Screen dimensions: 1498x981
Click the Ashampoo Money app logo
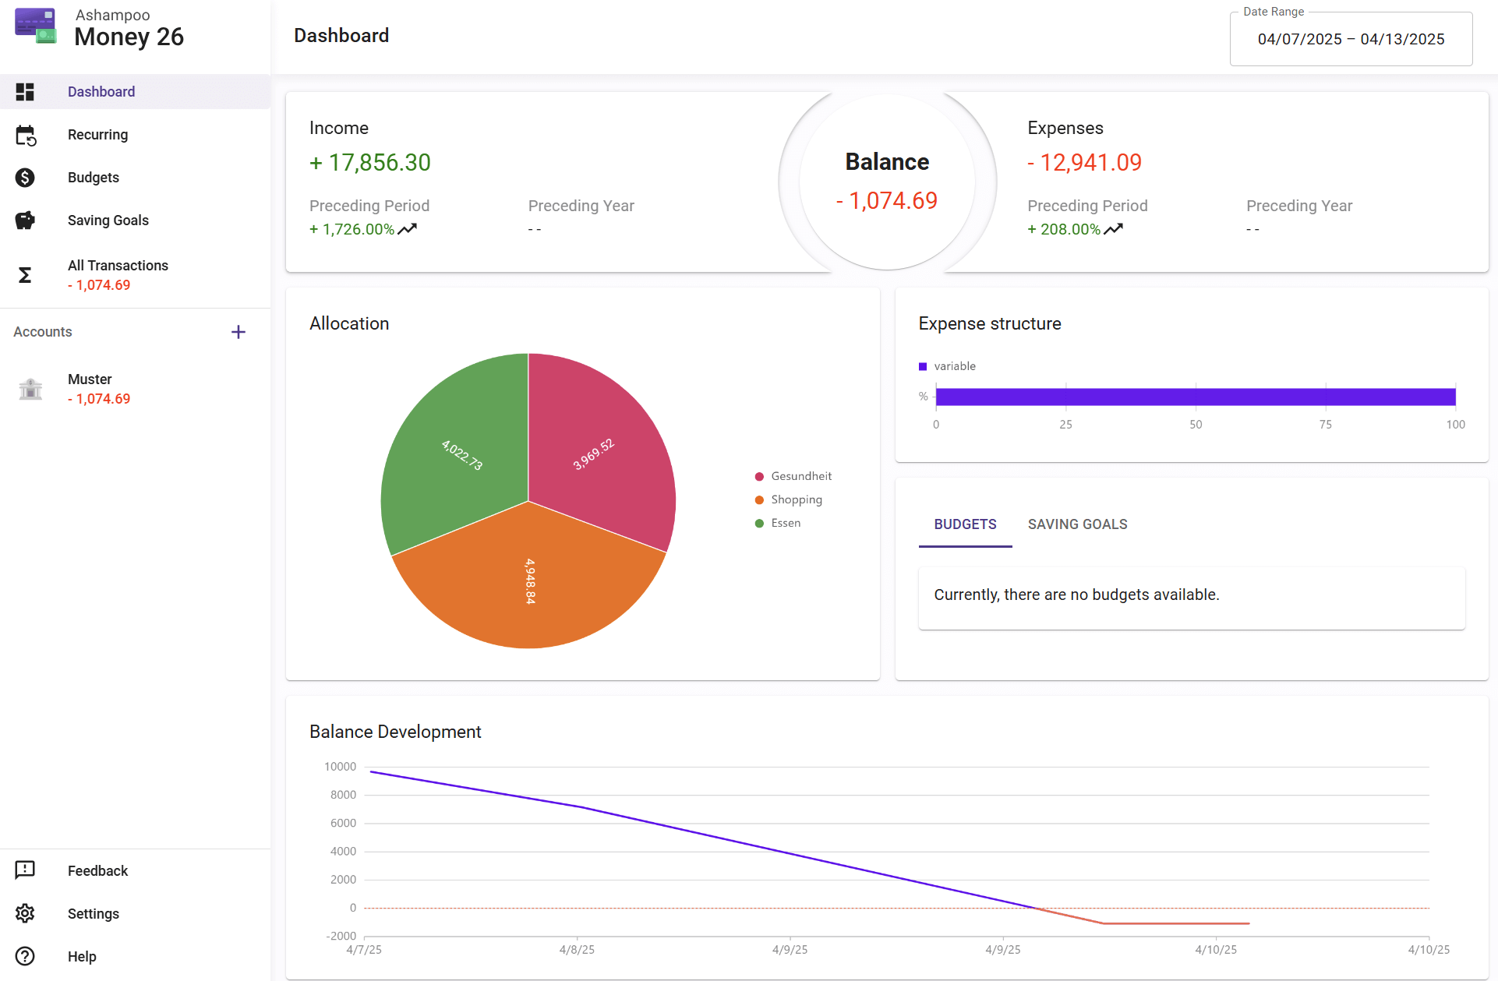click(x=35, y=26)
